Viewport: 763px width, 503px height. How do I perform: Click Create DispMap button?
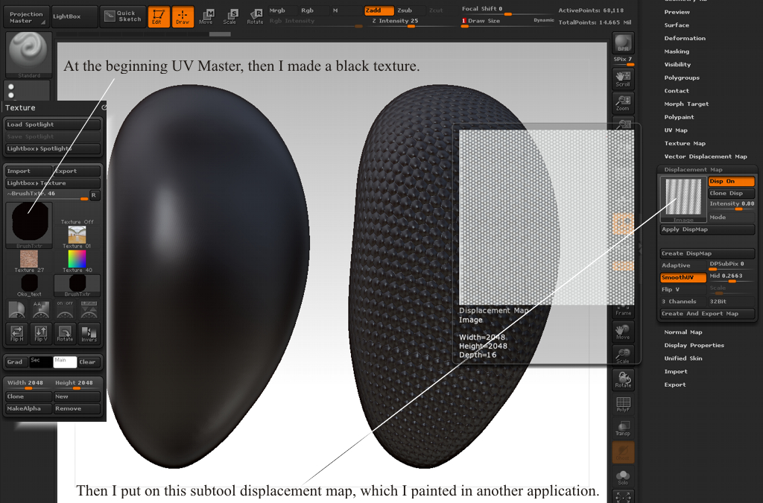708,253
